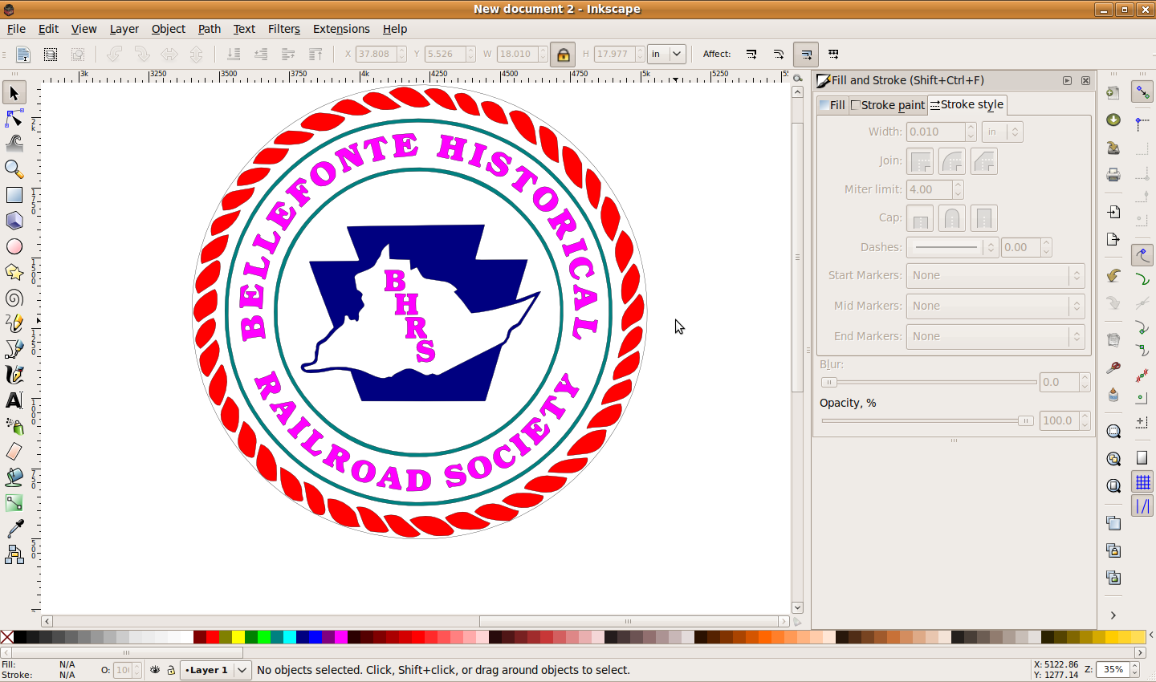Toggle snap to grids

(x=1142, y=481)
